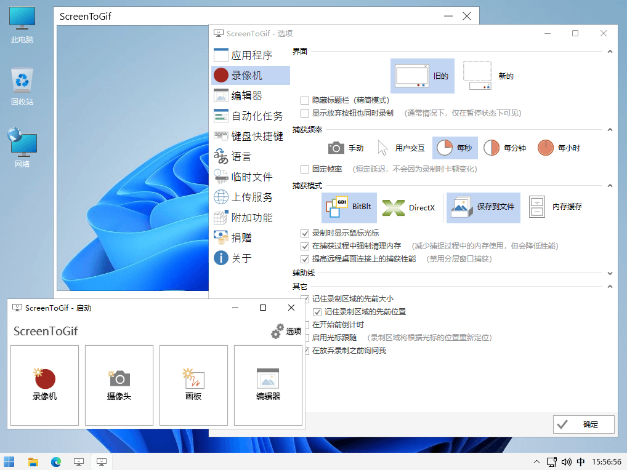Enable 固定帧率 checkbox
Image resolution: width=627 pixels, height=470 pixels.
click(x=305, y=169)
